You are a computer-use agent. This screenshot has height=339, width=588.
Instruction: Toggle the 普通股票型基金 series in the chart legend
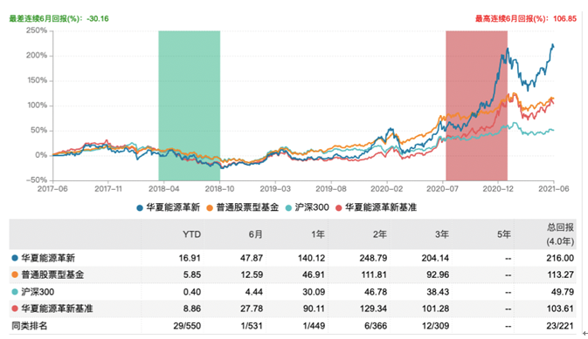click(x=243, y=207)
